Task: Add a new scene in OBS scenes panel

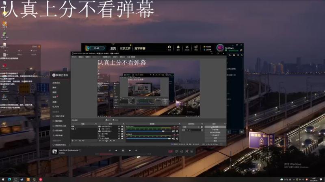Action: pos(73,140)
